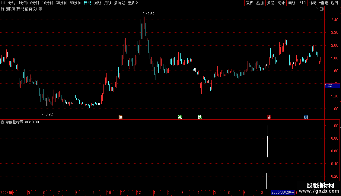The image size is (341, 196).
Task: Click the 复权 button
Action: coord(250,3)
